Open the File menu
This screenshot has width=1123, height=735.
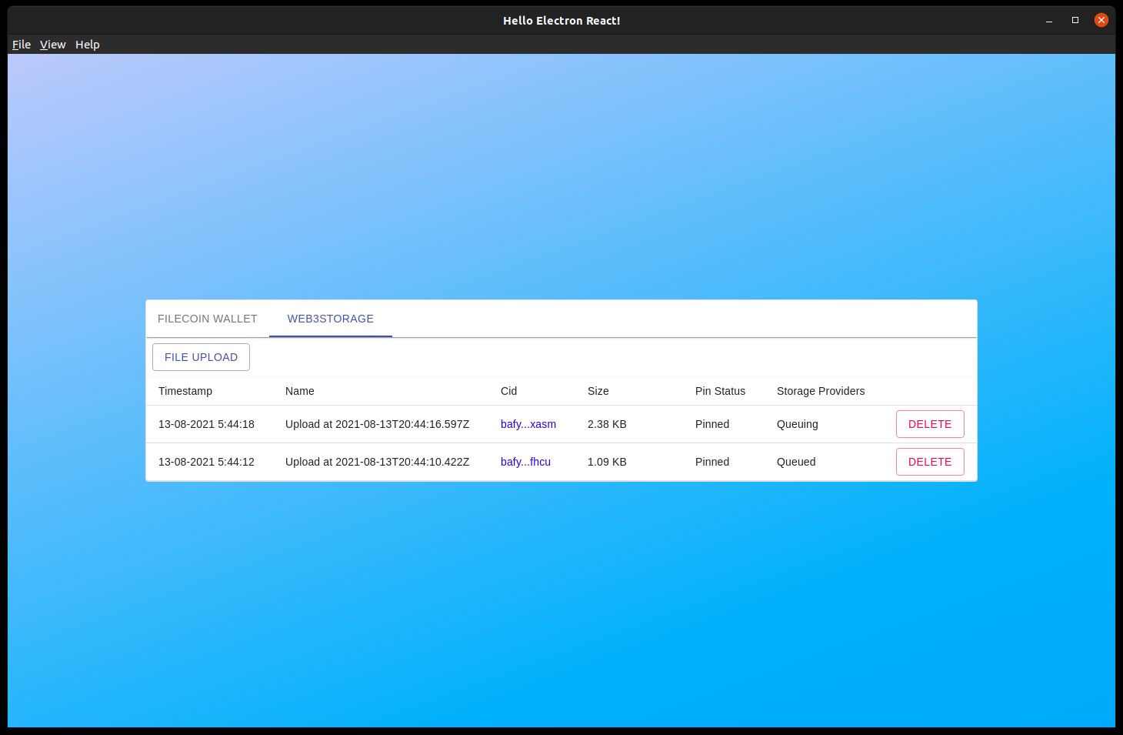point(22,45)
